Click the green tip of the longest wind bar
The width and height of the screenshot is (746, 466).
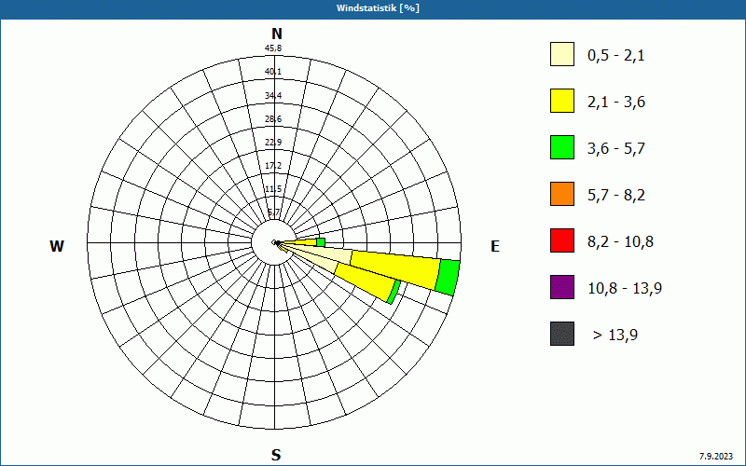click(448, 278)
